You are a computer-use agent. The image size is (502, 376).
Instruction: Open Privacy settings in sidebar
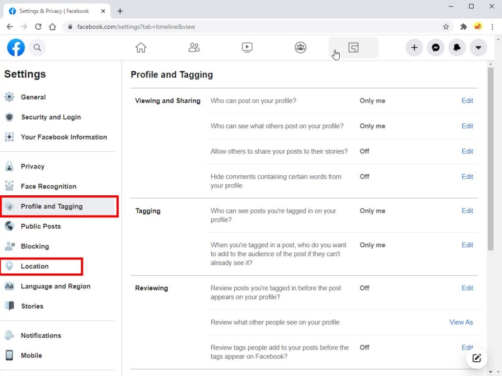click(x=32, y=166)
